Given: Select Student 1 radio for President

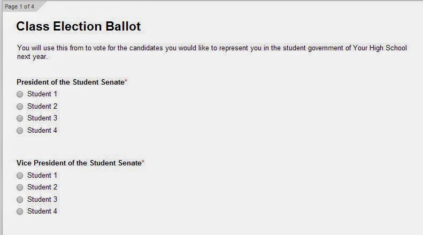Looking at the screenshot, I should [20, 94].
